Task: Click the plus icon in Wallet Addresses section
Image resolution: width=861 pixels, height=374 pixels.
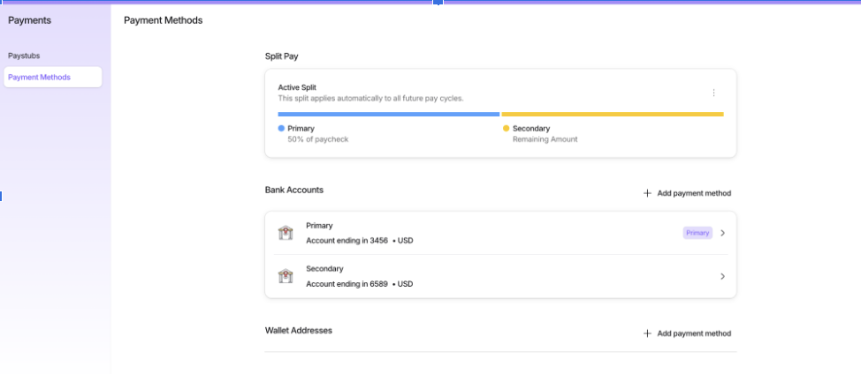Action: point(647,333)
